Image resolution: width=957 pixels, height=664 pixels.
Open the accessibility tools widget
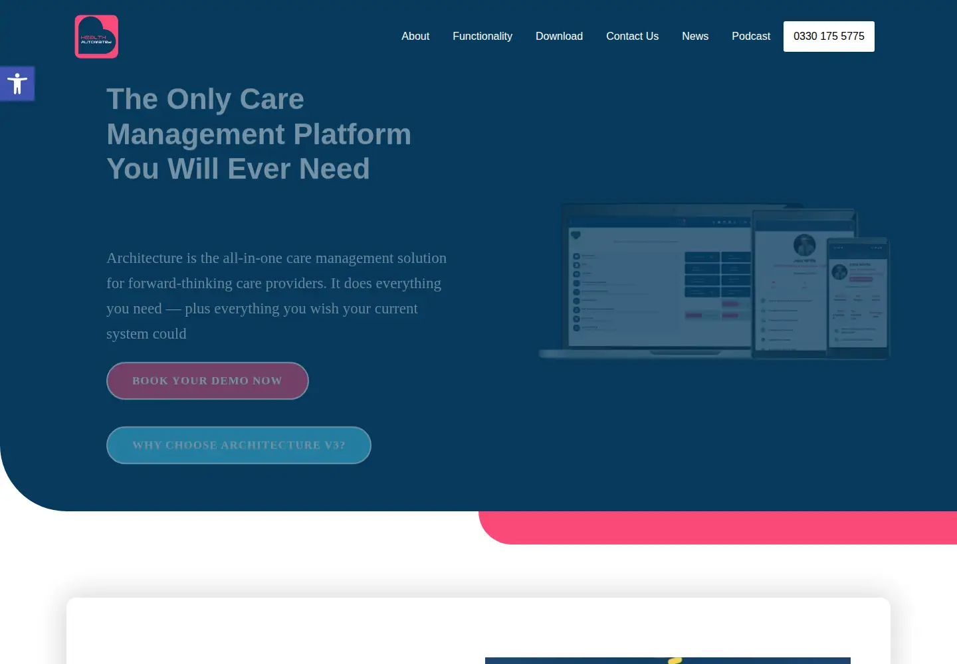pyautogui.click(x=17, y=84)
